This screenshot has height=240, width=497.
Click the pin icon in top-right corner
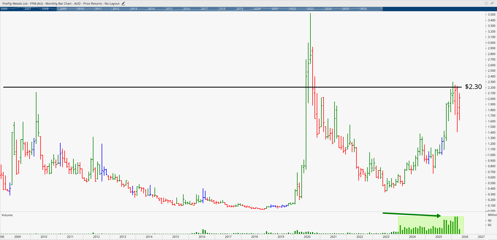492,3
